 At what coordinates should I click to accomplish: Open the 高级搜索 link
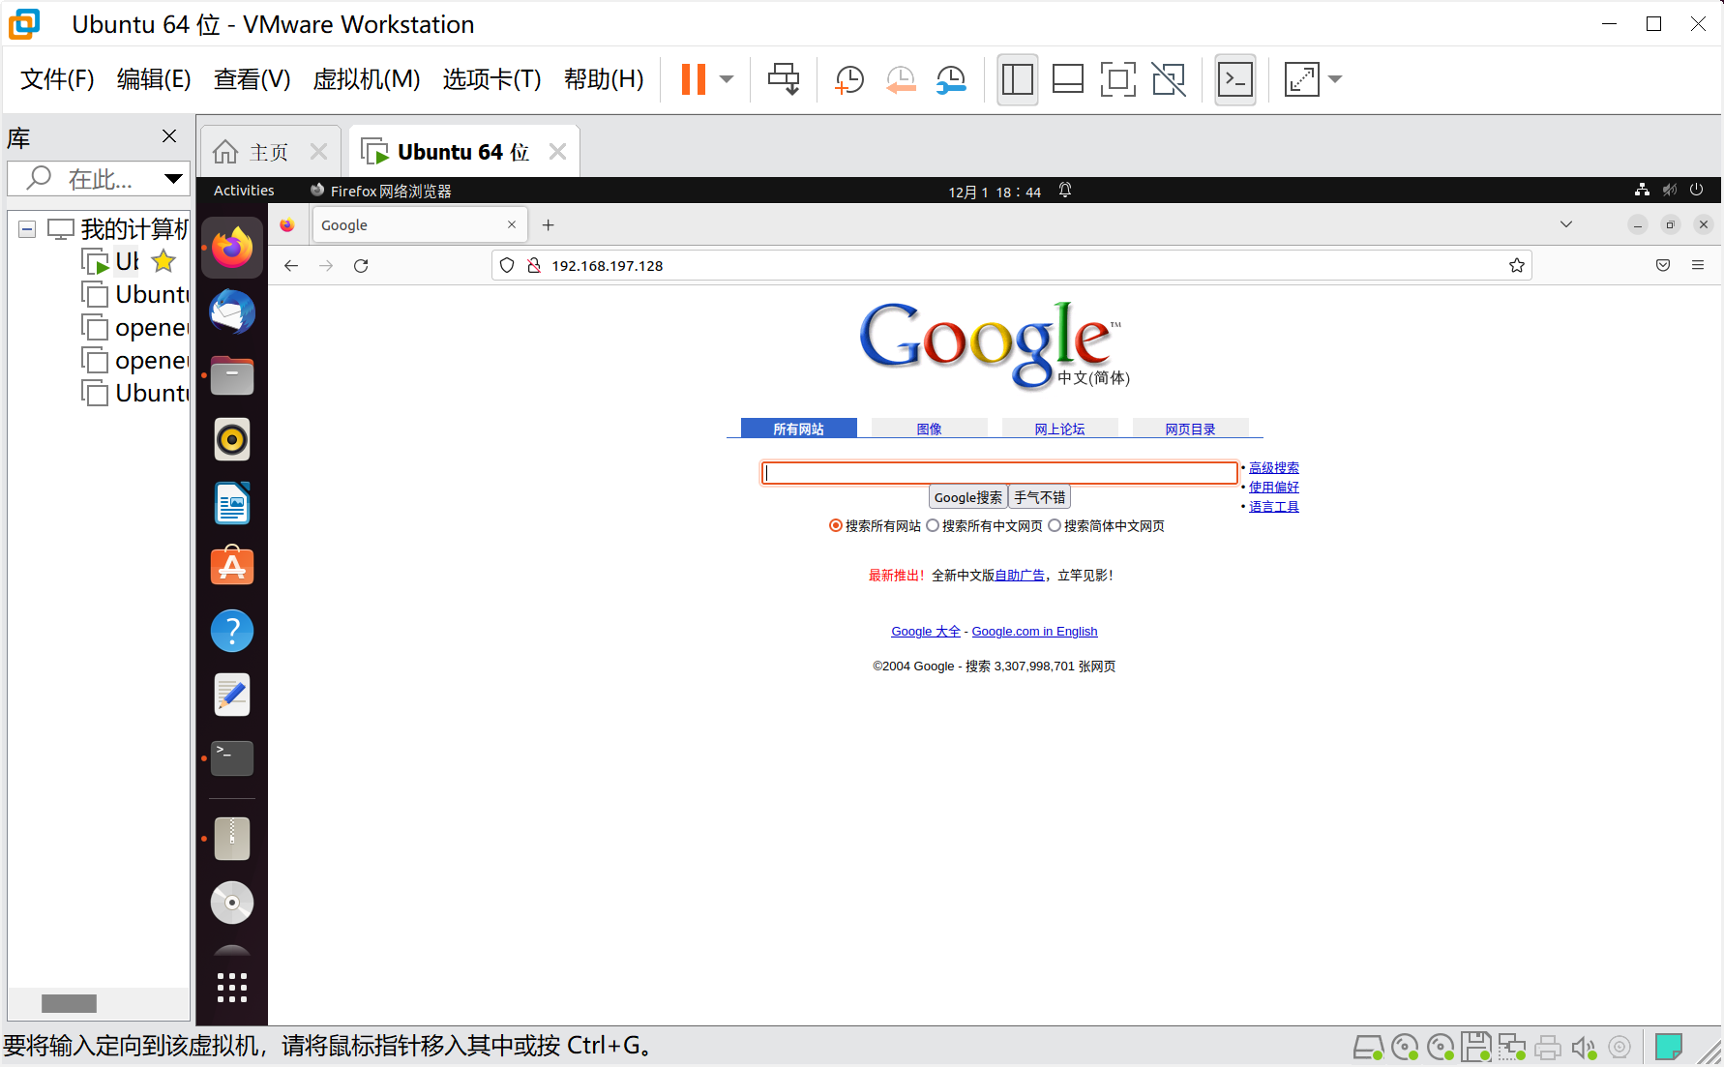(1273, 468)
